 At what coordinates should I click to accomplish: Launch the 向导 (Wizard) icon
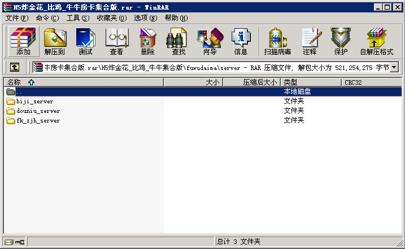pyautogui.click(x=210, y=41)
